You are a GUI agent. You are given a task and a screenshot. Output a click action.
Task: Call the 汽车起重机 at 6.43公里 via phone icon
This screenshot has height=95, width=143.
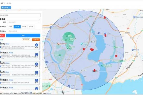click(x=36, y=80)
